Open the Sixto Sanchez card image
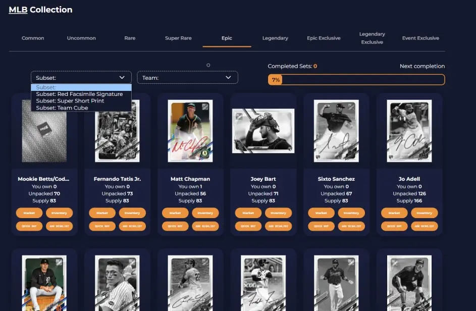This screenshot has height=311, width=476. point(336,131)
